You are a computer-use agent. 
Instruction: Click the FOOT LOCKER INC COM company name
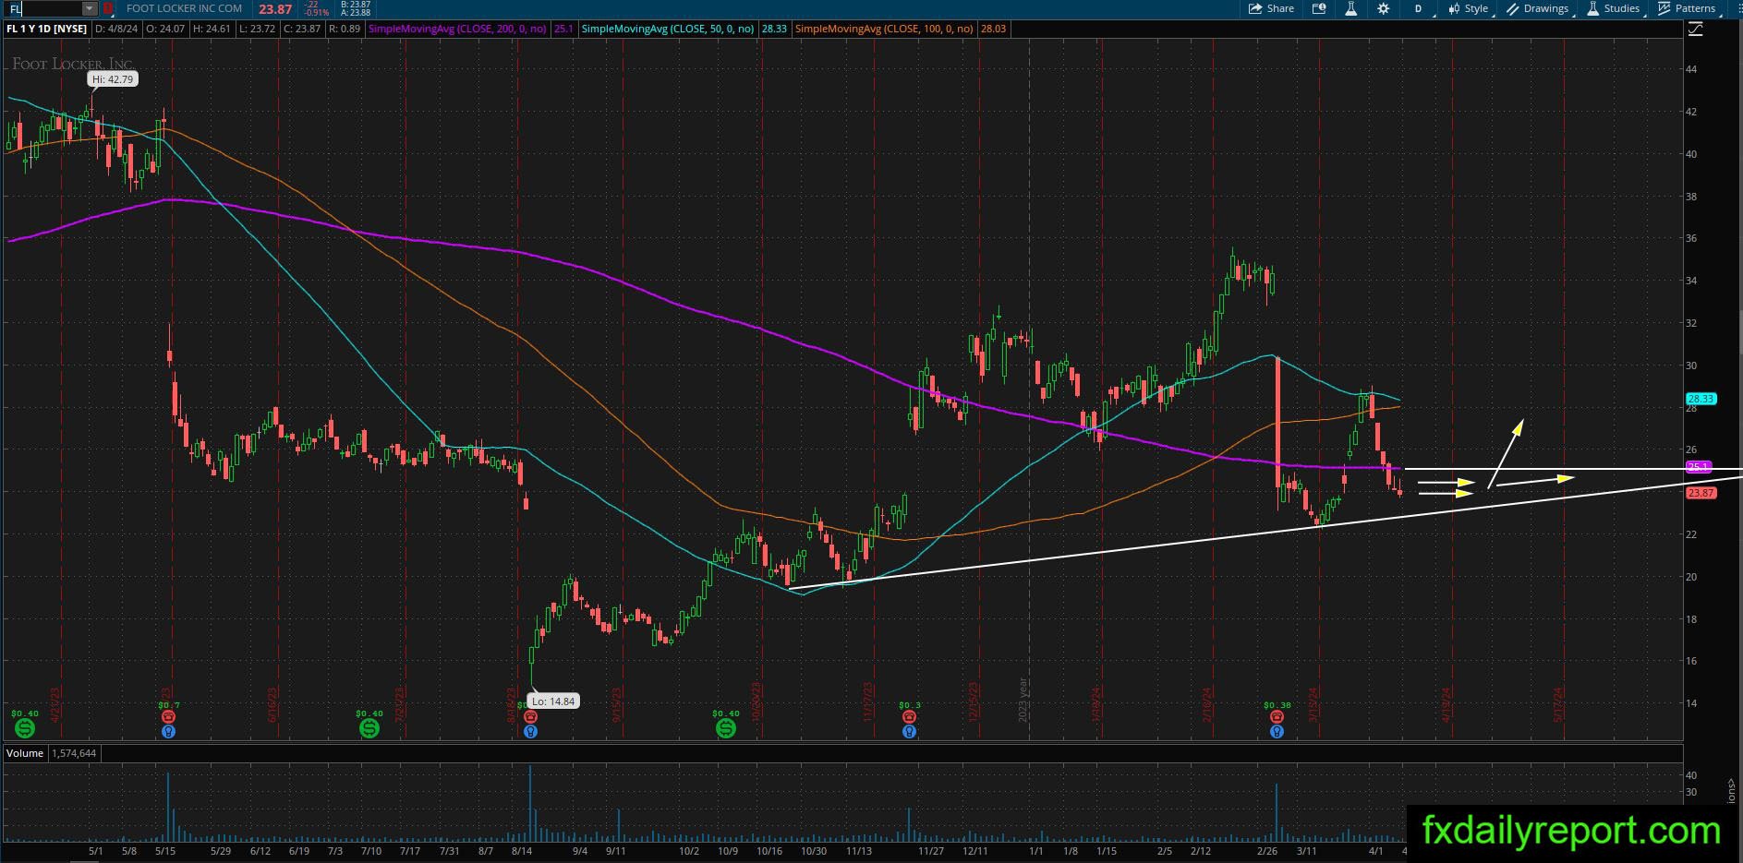184,8
